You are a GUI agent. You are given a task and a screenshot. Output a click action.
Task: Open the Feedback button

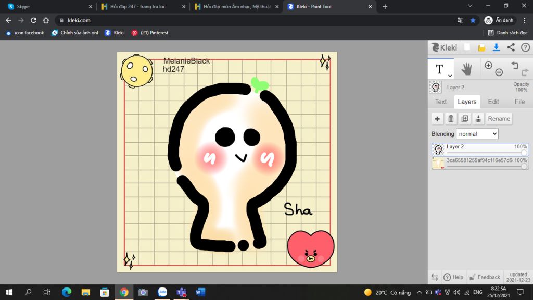click(485, 277)
